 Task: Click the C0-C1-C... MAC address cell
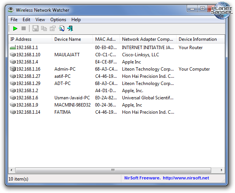[x=105, y=55]
